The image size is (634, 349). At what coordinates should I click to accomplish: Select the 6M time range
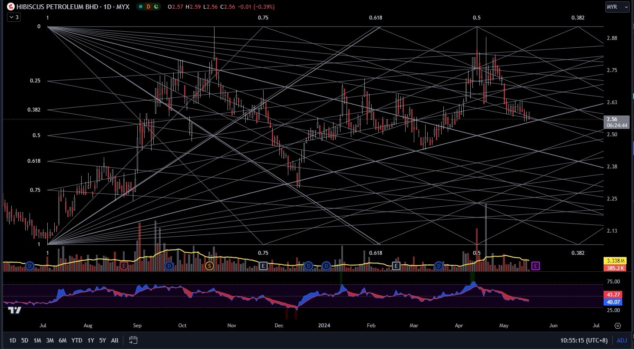click(x=63, y=340)
